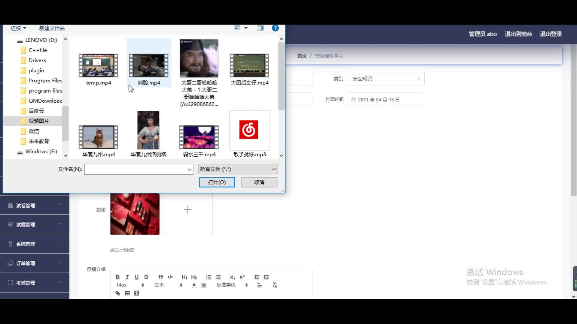The width and height of the screenshot is (577, 324).
Task: Clear text formatting in editor
Action: click(274, 285)
